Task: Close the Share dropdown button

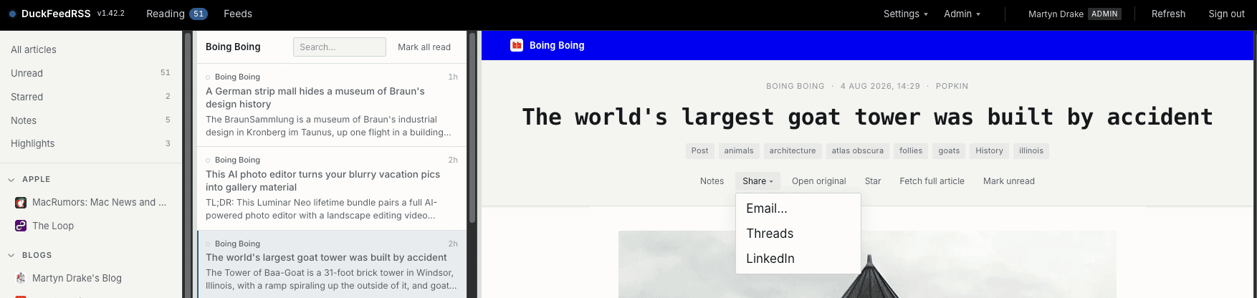Action: point(757,181)
